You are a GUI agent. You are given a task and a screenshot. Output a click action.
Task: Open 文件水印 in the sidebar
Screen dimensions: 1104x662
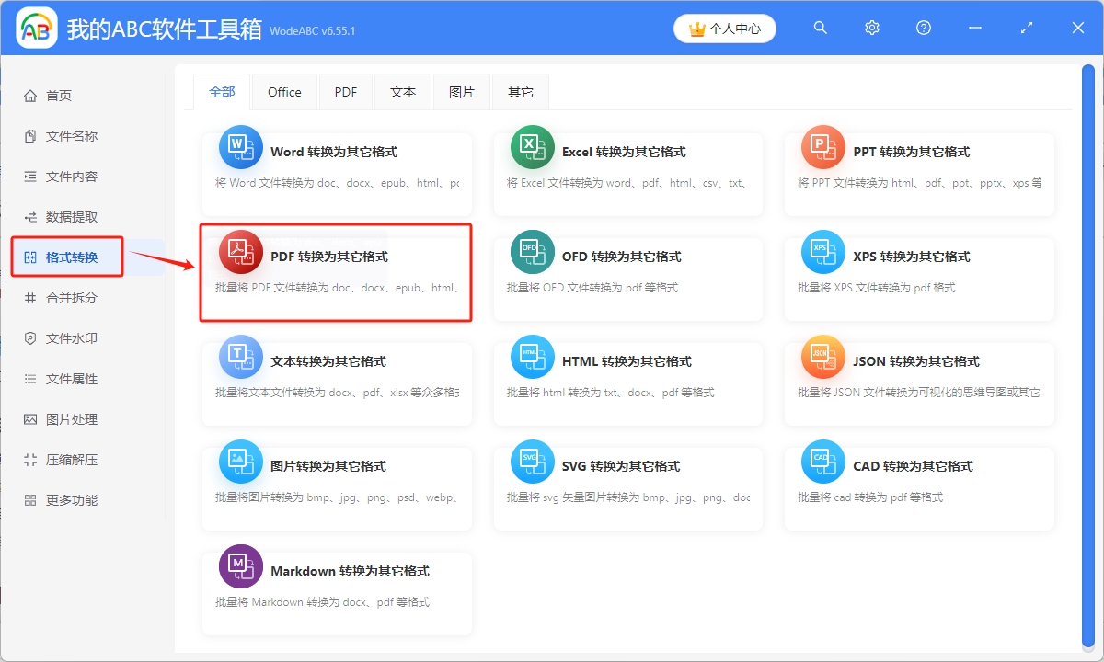point(72,338)
